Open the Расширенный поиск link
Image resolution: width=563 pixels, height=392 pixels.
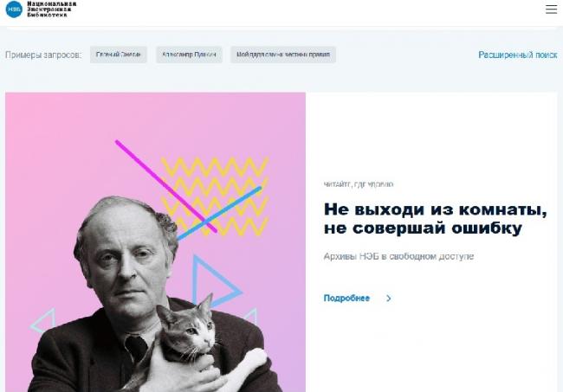pyautogui.click(x=517, y=55)
